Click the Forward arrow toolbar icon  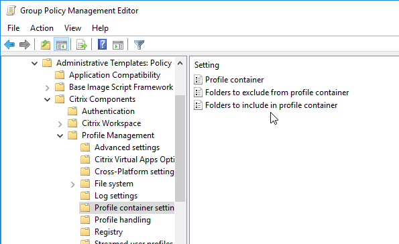point(25,45)
